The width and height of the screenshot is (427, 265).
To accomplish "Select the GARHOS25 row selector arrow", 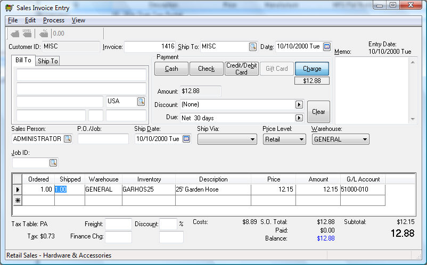I will pyautogui.click(x=18, y=189).
